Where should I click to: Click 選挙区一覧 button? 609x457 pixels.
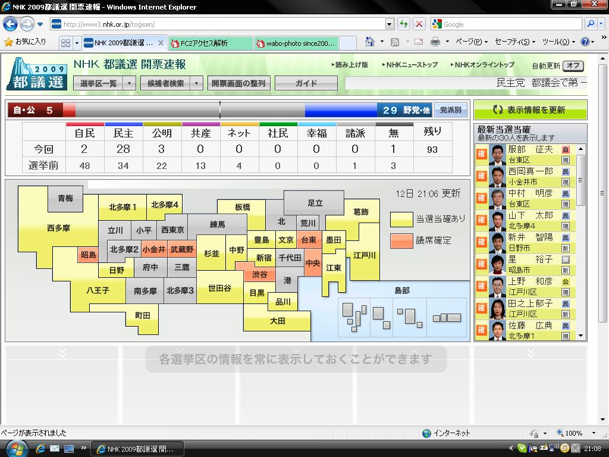[x=99, y=83]
